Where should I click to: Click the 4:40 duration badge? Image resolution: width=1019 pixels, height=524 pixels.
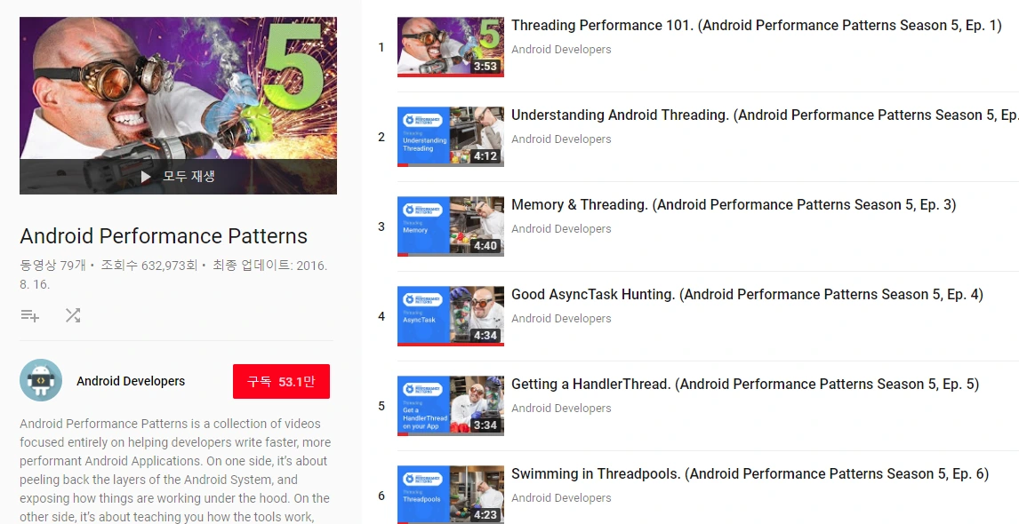pos(485,245)
